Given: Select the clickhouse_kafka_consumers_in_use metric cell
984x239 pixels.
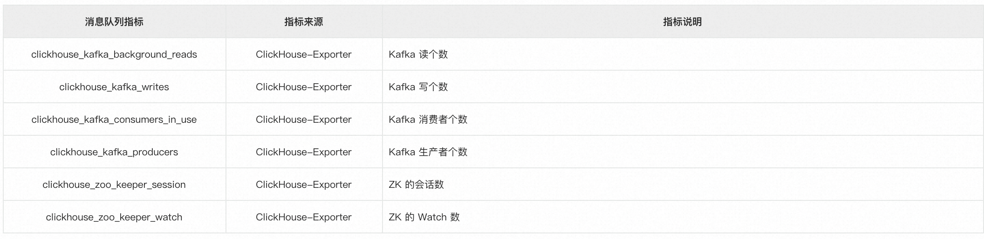Looking at the screenshot, I should tap(114, 119).
